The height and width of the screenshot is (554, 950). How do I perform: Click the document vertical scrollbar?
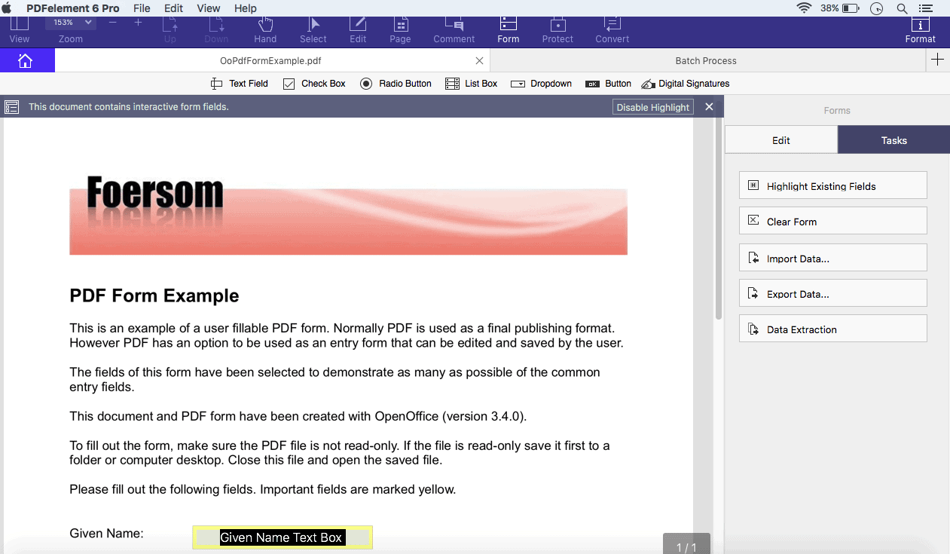click(719, 219)
